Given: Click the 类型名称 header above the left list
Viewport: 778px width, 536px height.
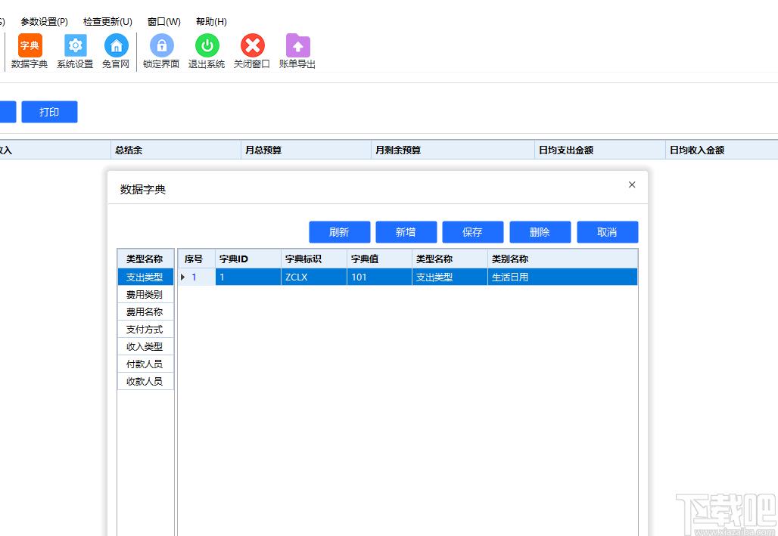Looking at the screenshot, I should pos(145,259).
